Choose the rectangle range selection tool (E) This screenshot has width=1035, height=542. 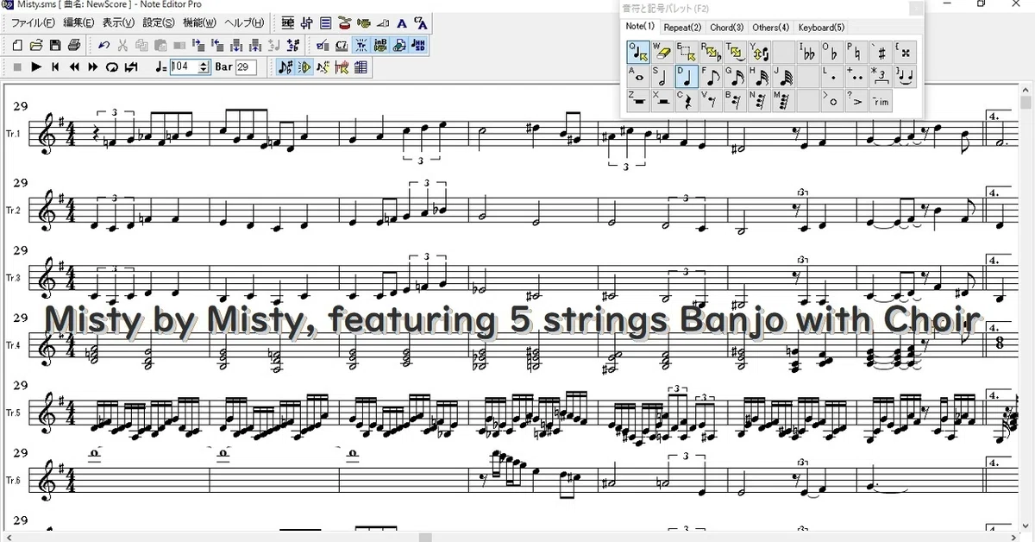(x=687, y=52)
